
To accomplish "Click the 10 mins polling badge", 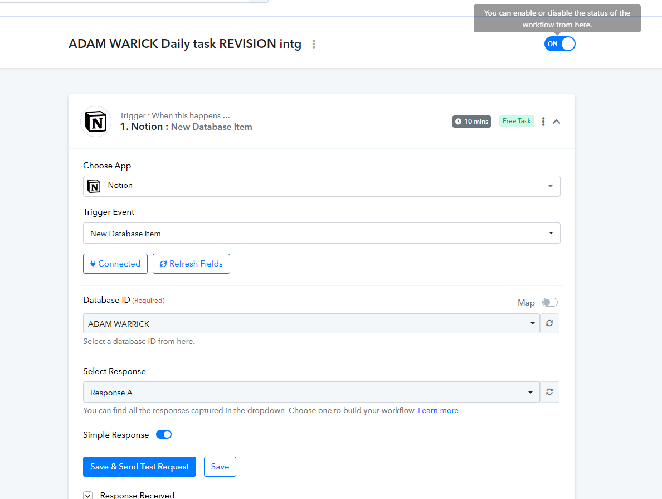I will coord(471,121).
